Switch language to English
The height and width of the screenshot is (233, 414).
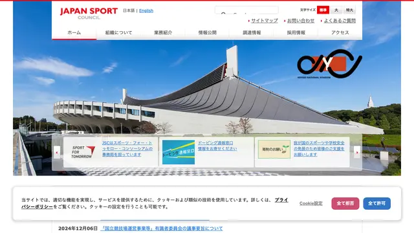click(146, 10)
